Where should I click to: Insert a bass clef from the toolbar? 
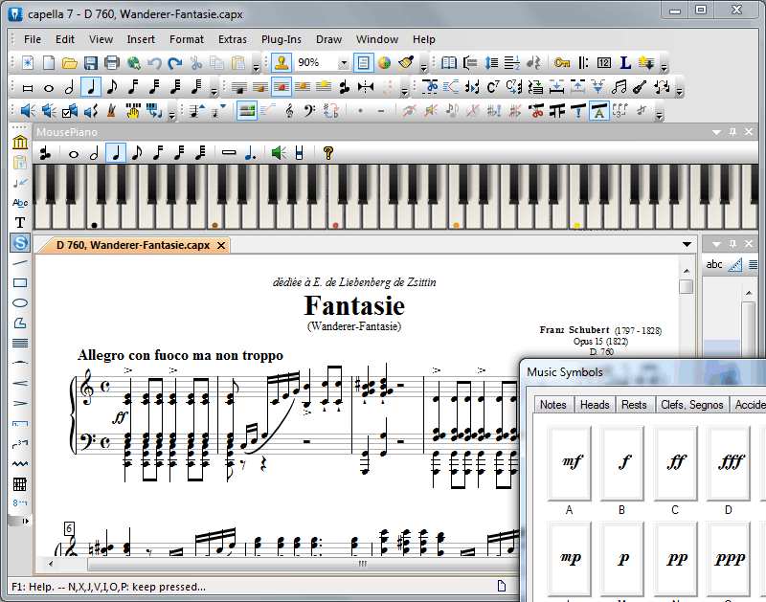[x=309, y=111]
